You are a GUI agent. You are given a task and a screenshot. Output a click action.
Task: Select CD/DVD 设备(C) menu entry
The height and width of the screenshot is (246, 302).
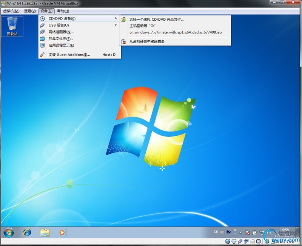click(x=80, y=18)
